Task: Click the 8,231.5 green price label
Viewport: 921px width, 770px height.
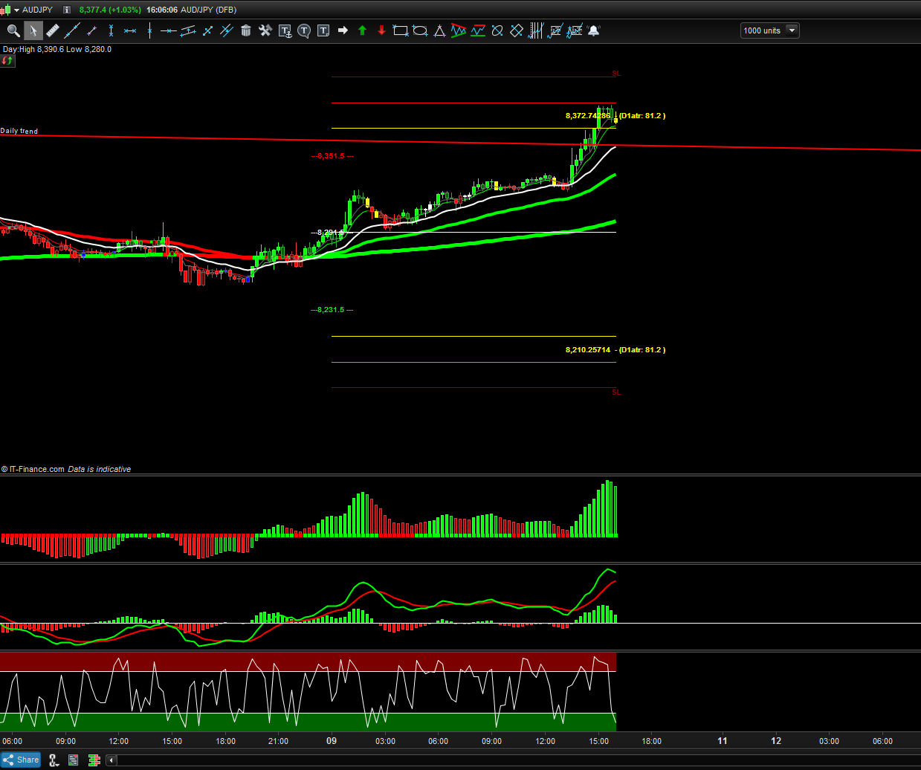Action: click(x=332, y=310)
